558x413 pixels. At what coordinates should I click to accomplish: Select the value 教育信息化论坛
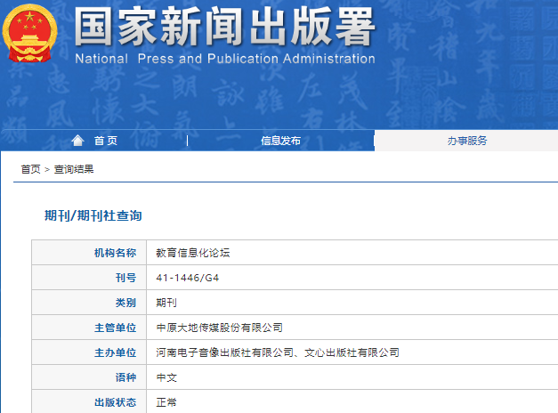click(x=193, y=253)
